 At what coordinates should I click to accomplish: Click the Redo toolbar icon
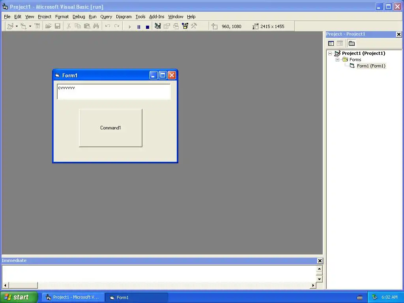click(117, 26)
